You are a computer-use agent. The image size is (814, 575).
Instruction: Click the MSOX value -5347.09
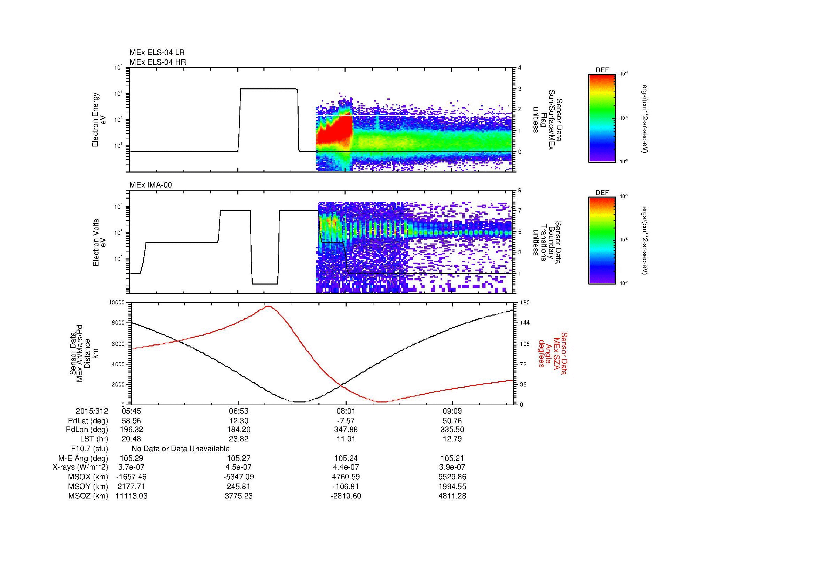click(239, 477)
